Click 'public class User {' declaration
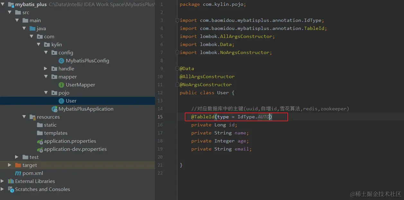 pyautogui.click(x=207, y=93)
